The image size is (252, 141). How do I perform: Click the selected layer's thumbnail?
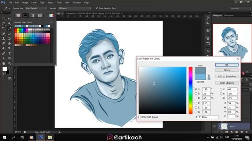pyautogui.click(x=224, y=126)
